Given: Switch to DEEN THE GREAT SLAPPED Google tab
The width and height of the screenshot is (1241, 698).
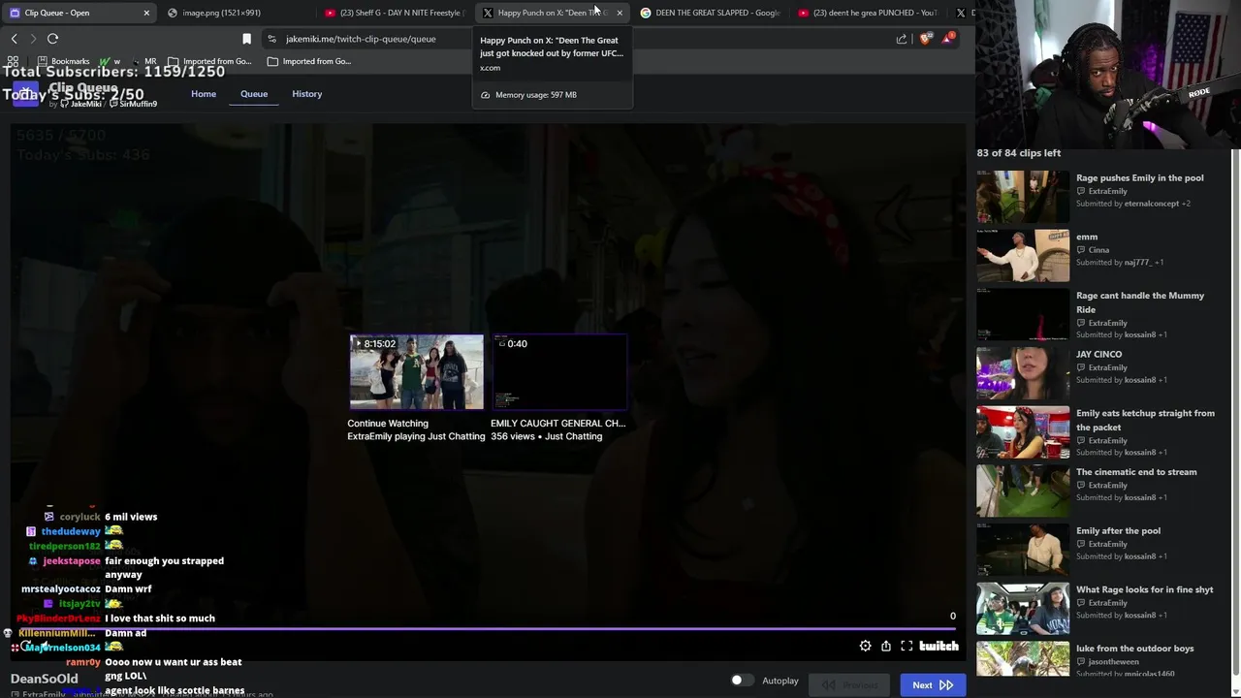Looking at the screenshot, I should tap(712, 13).
